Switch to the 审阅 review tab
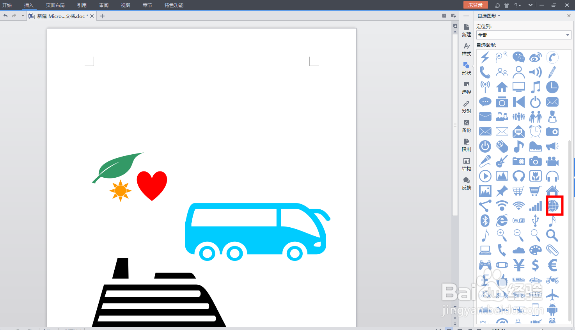The width and height of the screenshot is (575, 330). (104, 5)
